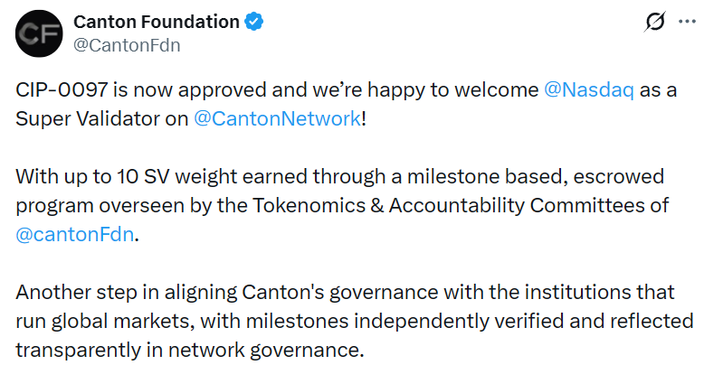The width and height of the screenshot is (704, 365).
Task: Open the three-dot more options menu
Action: [x=687, y=23]
